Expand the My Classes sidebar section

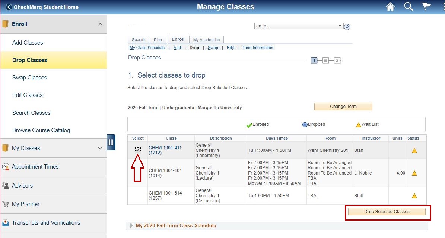(100, 148)
